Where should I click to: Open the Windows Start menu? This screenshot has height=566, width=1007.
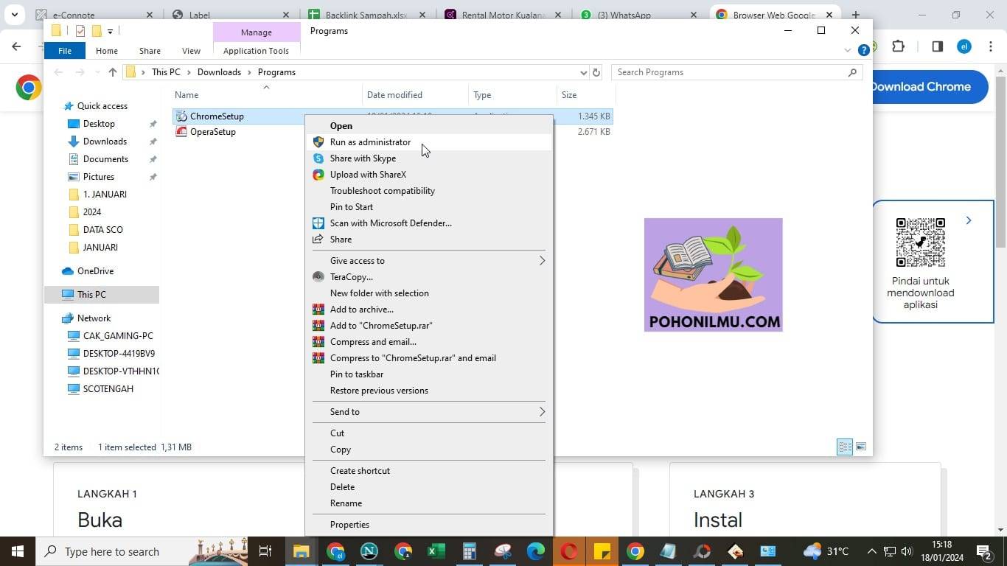click(x=17, y=551)
